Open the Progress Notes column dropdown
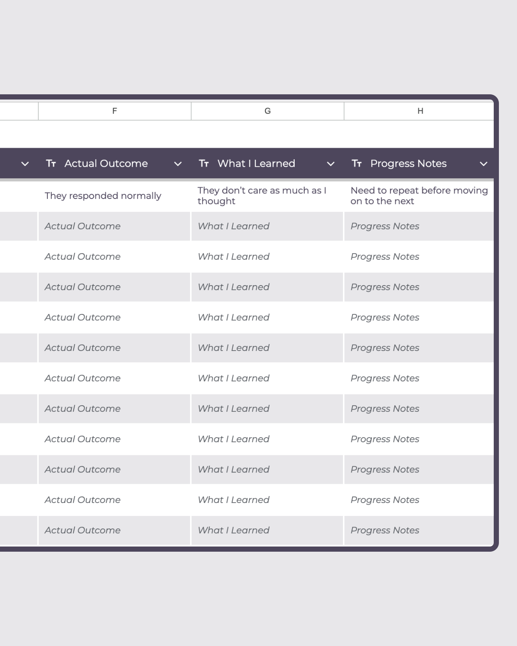 point(483,164)
